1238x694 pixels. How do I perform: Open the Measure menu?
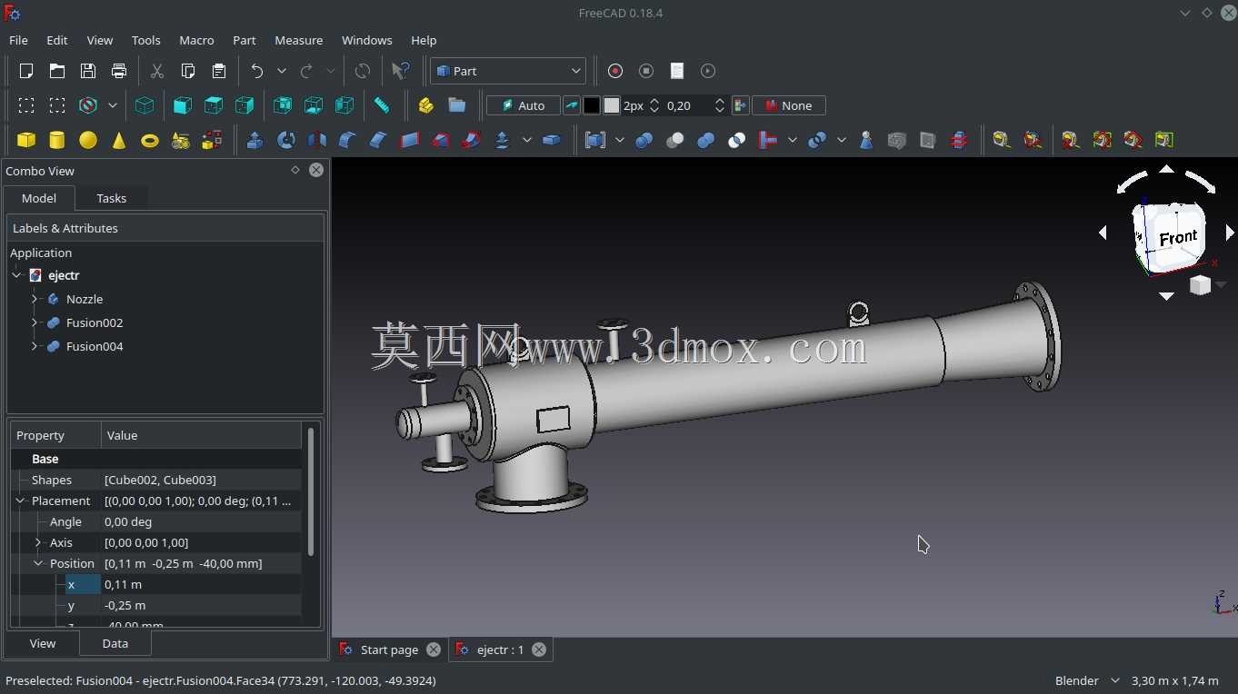pos(299,40)
